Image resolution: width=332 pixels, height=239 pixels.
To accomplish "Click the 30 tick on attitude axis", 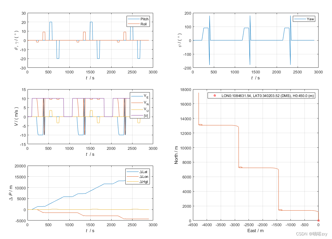I will click(x=24, y=13).
